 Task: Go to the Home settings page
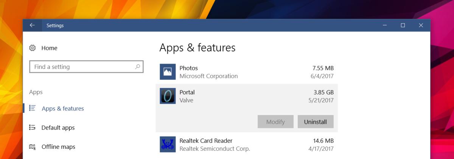coord(49,48)
